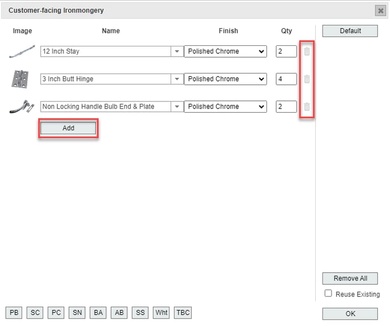Image resolution: width=390 pixels, height=326 pixels.
Task: Select the SN finish shortcut button
Action: [x=77, y=312]
